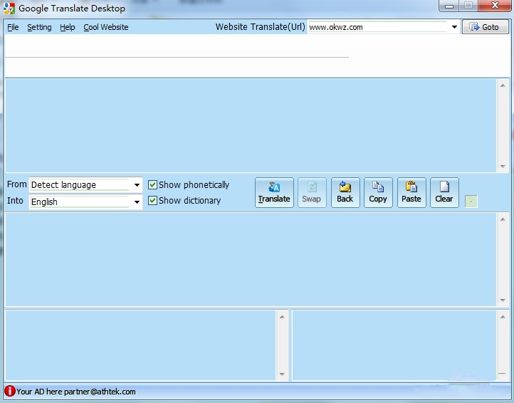
Task: Click the Google Translate Desktop title icon
Action: (x=9, y=9)
